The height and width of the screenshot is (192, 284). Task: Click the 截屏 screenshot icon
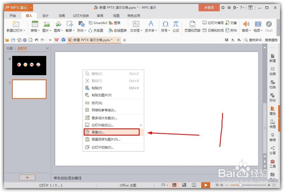click(x=70, y=24)
